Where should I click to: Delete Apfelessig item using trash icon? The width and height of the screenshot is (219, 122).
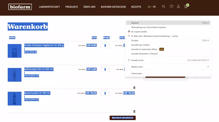(134, 88)
